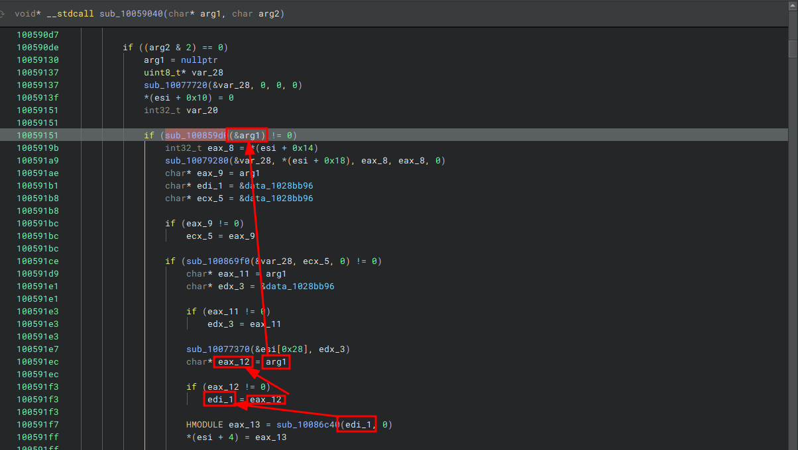The height and width of the screenshot is (450, 798).
Task: Follow the sub_100859d0 call in the highlighted line
Action: (197, 136)
